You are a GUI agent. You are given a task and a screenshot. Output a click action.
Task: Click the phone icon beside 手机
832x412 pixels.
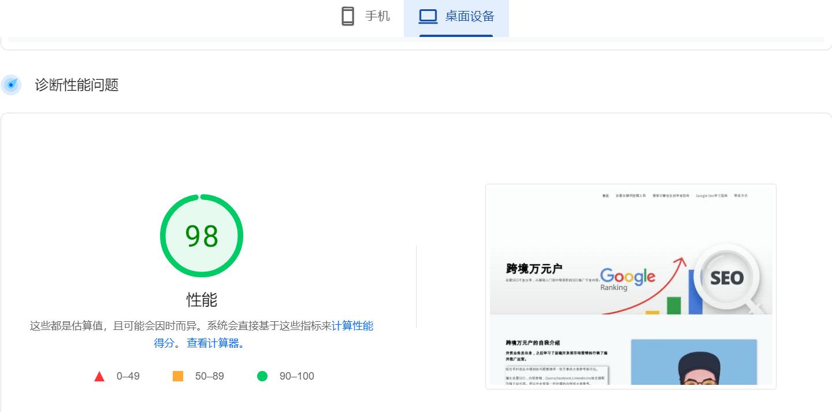(x=347, y=16)
